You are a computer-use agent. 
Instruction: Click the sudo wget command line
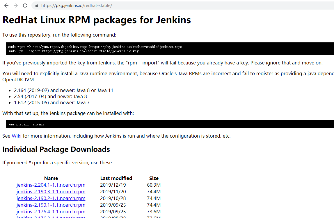tap(95, 47)
